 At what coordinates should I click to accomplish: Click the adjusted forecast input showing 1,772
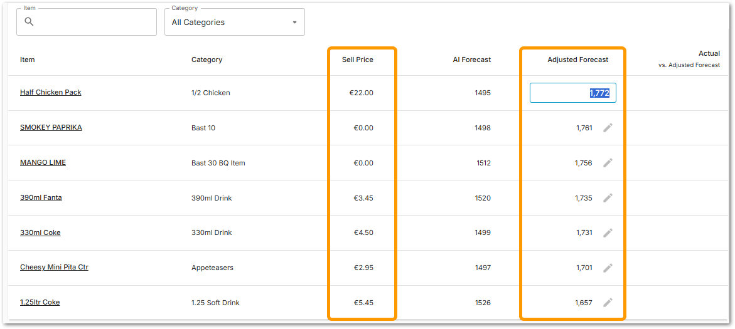tap(572, 93)
